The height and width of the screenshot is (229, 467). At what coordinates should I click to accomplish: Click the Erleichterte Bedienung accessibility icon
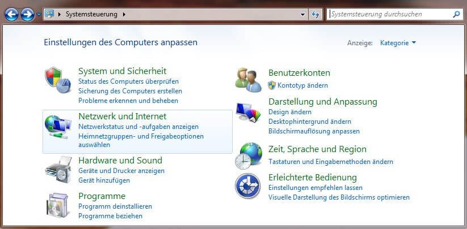pyautogui.click(x=248, y=186)
